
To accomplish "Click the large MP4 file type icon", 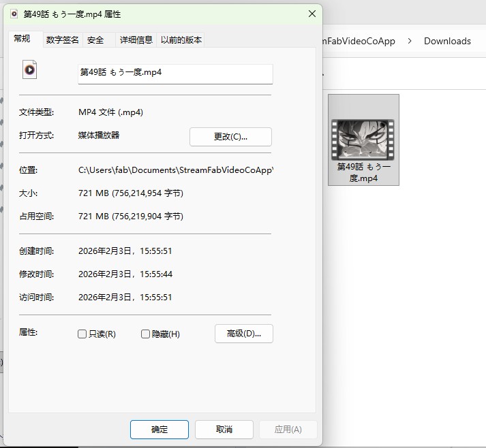I will pyautogui.click(x=30, y=69).
